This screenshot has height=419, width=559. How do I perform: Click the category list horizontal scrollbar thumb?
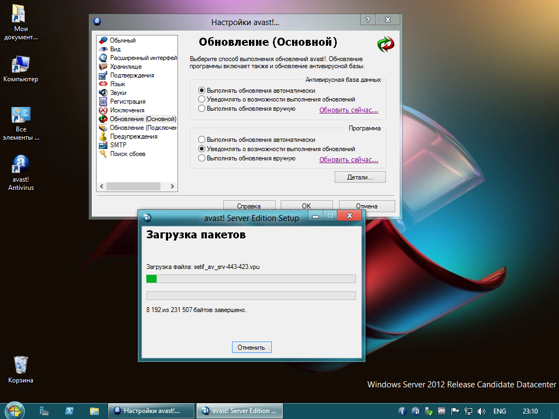click(x=133, y=187)
